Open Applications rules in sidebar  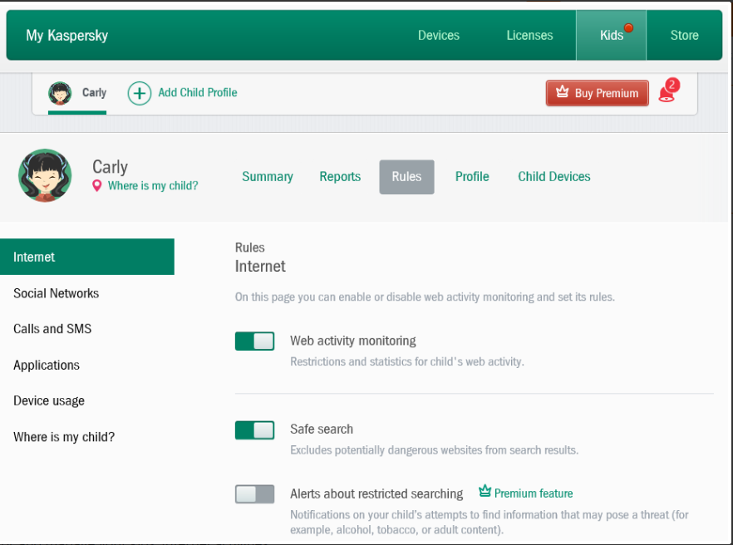(47, 366)
